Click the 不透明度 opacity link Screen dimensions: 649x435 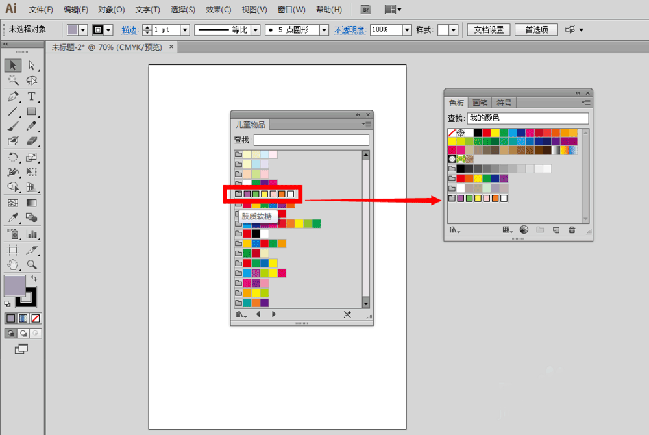coord(350,30)
